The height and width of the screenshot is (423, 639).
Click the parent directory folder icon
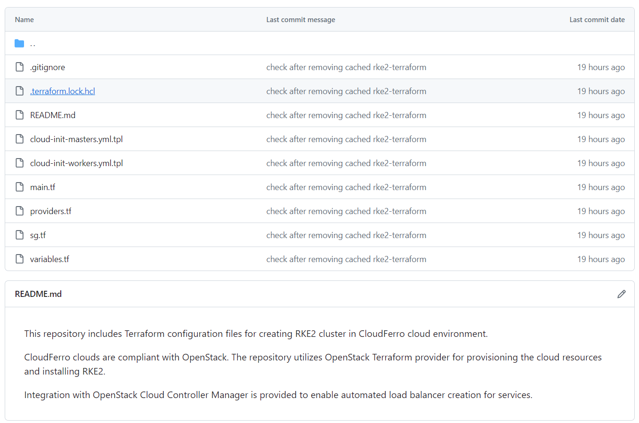pos(19,44)
